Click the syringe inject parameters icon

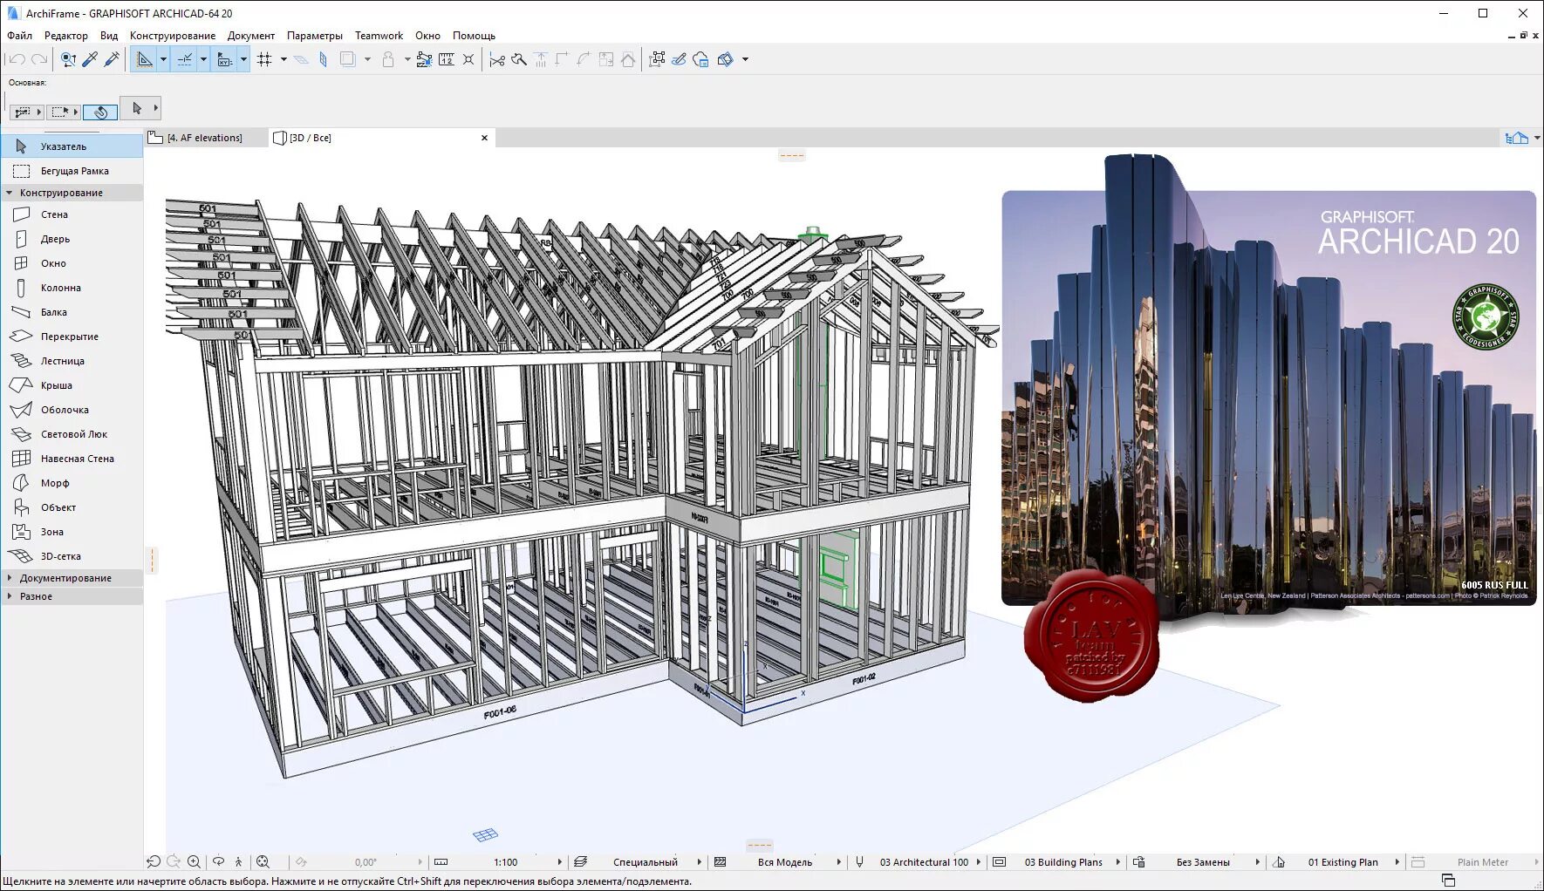click(112, 59)
